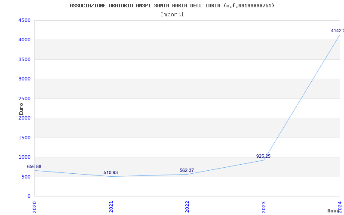
Task: Click the 1500 y-axis value
Action: tap(25, 138)
